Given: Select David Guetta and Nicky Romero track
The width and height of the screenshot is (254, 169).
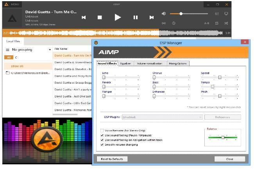Looking at the screenshot, I should tap(72, 76).
